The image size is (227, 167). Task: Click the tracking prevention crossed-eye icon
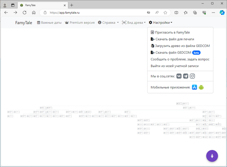149,13
